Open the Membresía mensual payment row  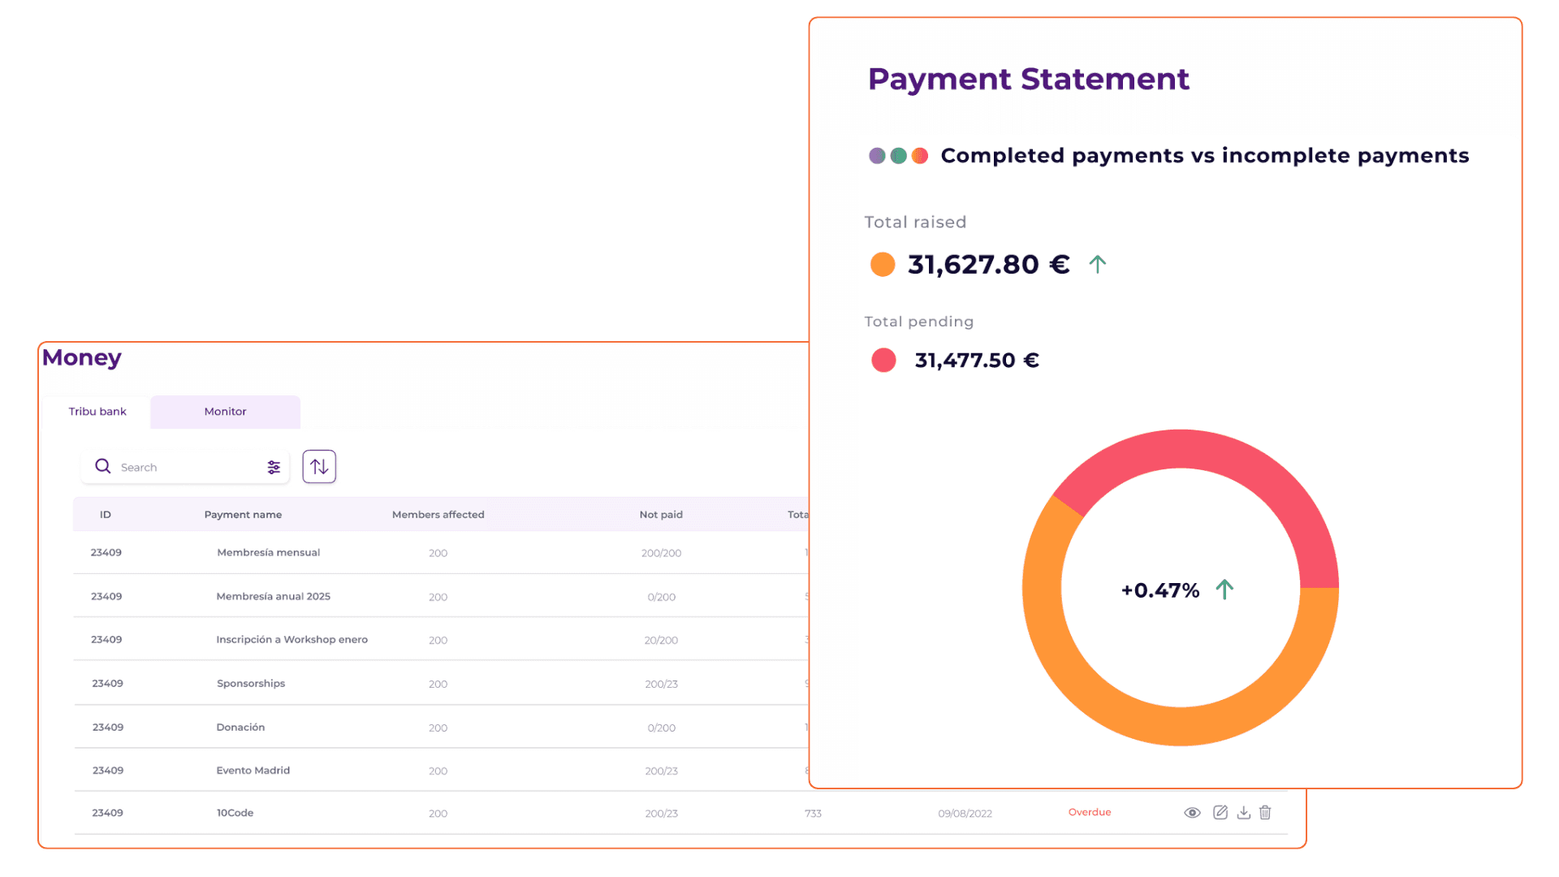click(x=268, y=553)
